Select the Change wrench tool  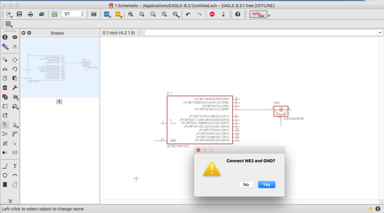coord(15,88)
